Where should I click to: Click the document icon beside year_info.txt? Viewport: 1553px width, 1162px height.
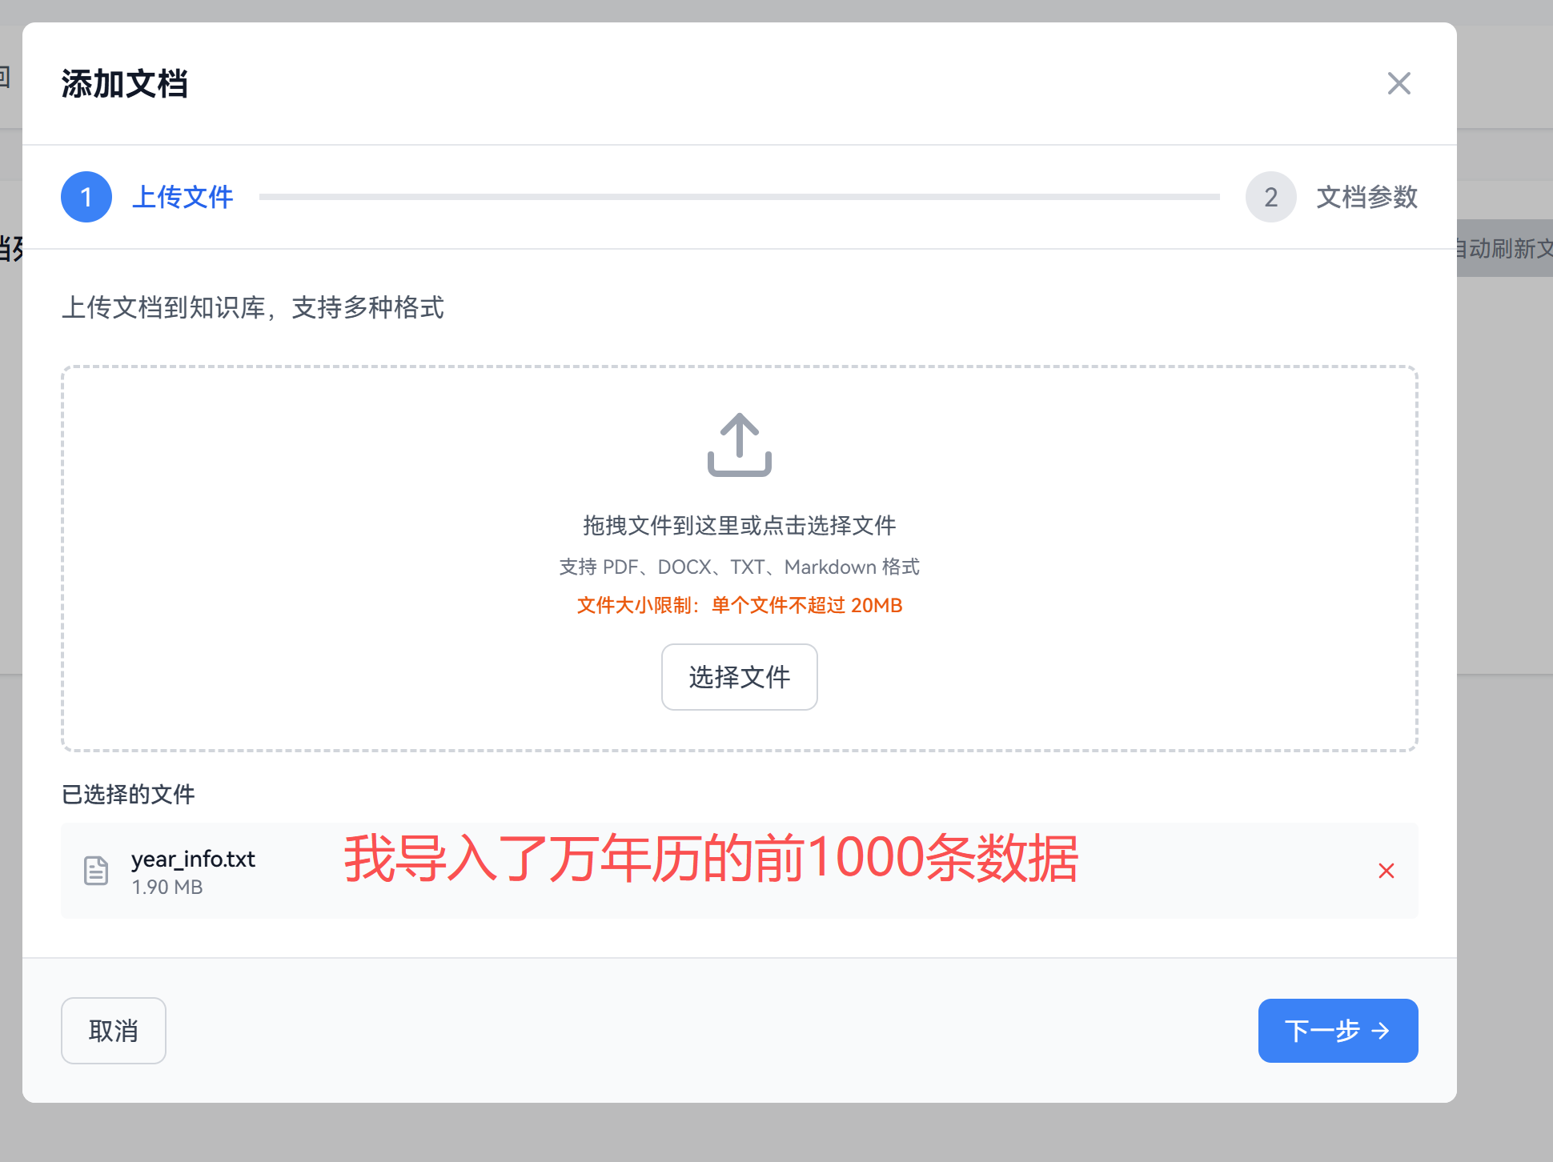coord(96,871)
